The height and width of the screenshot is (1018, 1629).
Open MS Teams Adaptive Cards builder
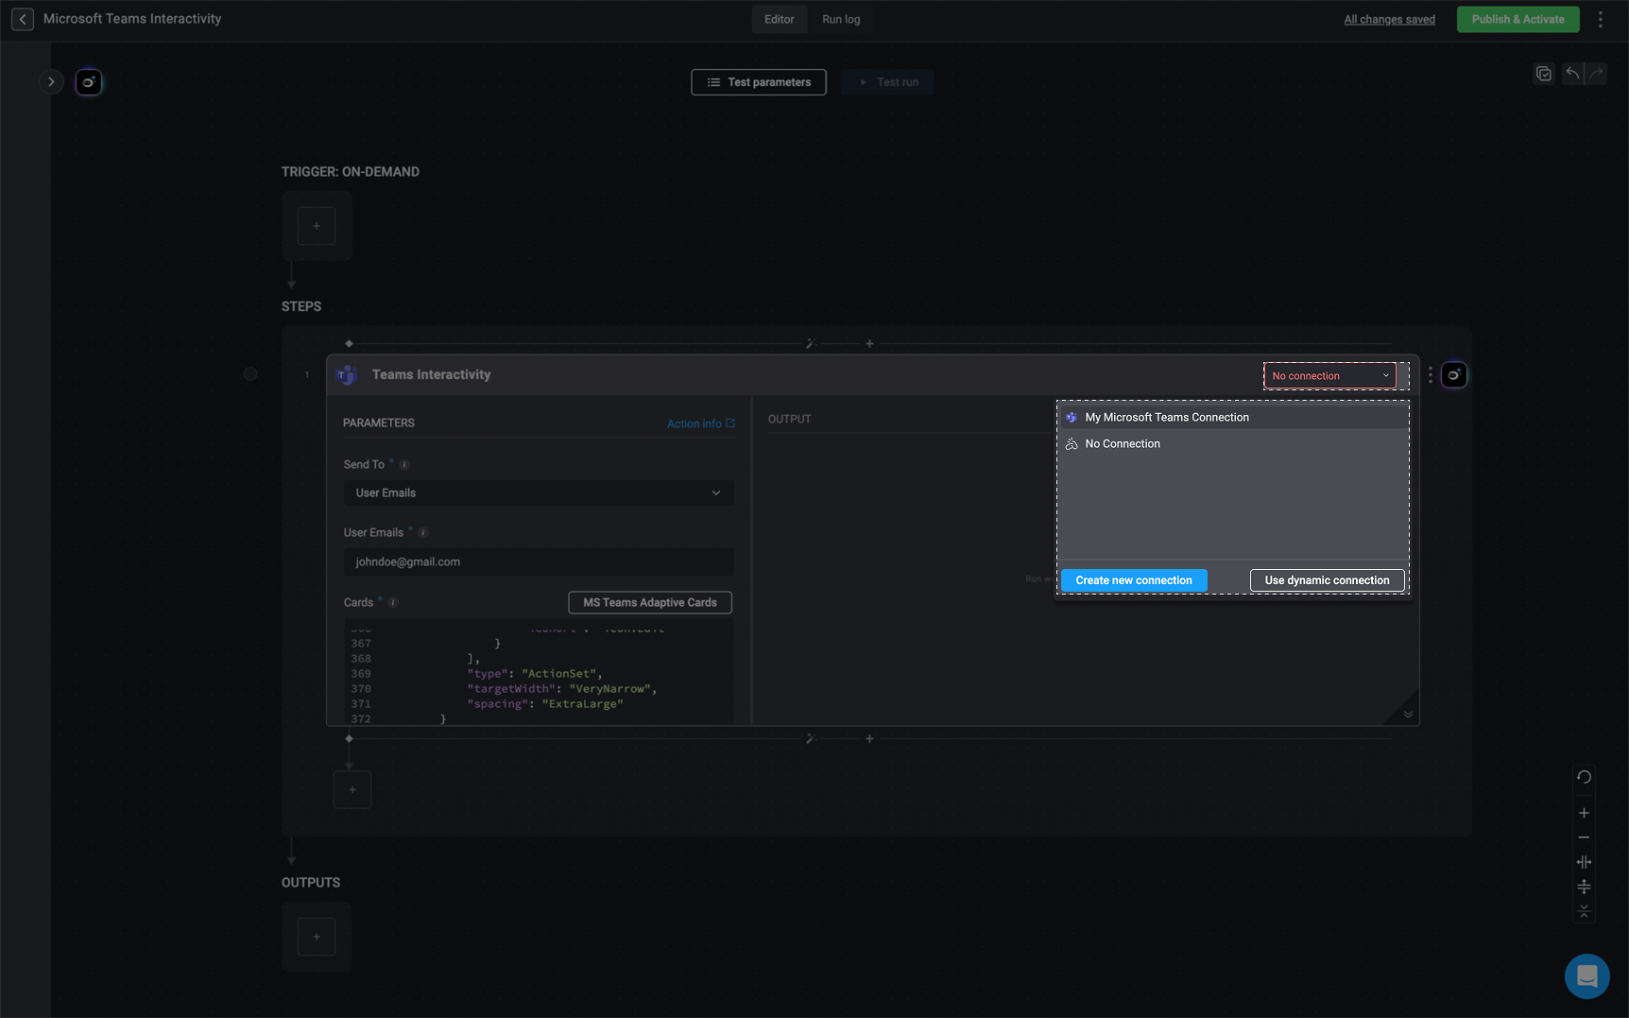[x=650, y=602]
